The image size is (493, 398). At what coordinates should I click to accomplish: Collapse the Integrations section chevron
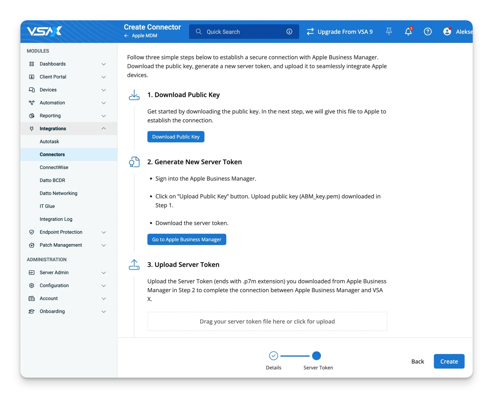(103, 129)
